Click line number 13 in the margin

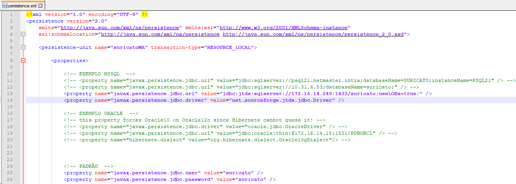[10, 94]
